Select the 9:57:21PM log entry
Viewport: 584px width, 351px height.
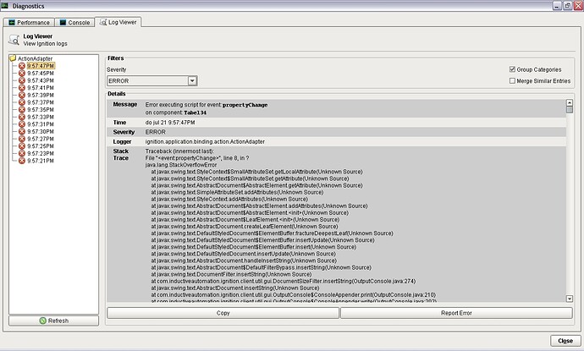tap(41, 161)
